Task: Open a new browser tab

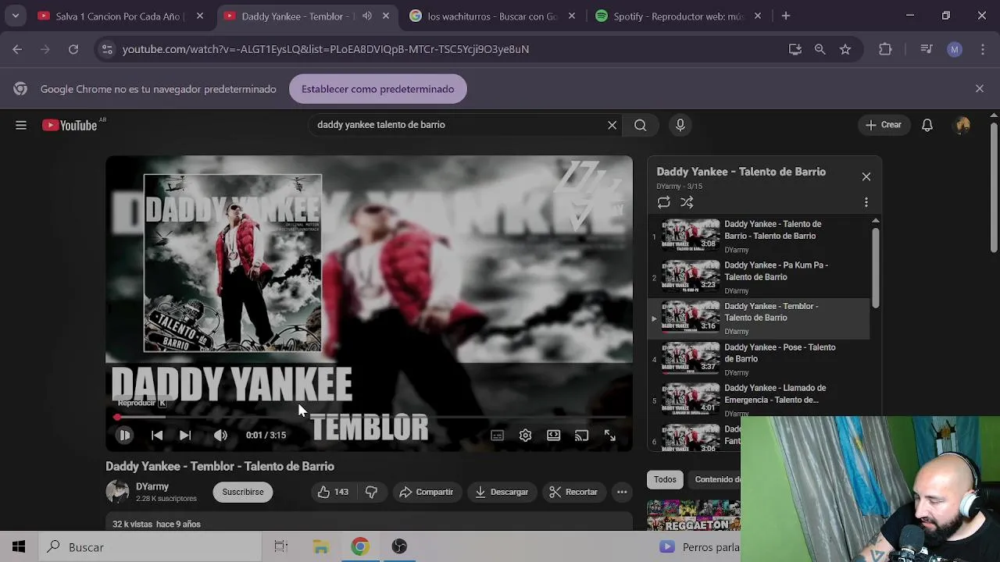Action: point(786,16)
